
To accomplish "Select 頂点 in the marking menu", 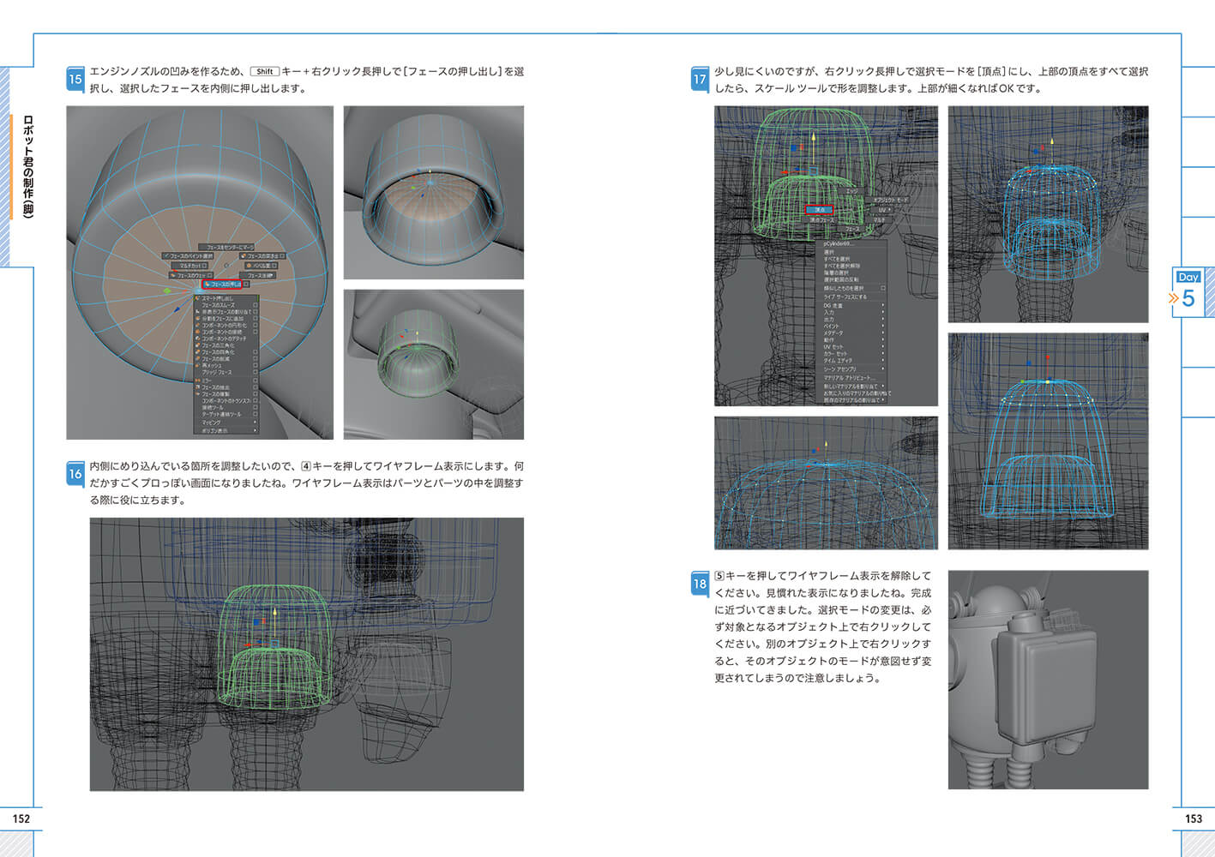I will tap(819, 209).
